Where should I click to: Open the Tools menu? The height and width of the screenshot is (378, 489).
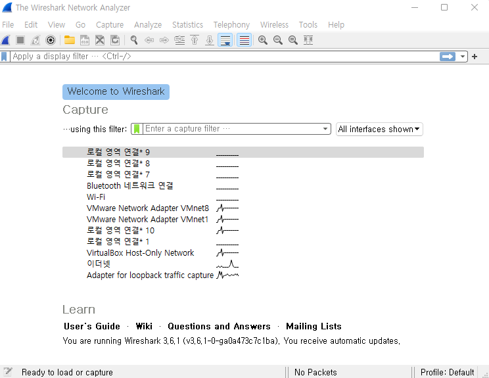(308, 24)
